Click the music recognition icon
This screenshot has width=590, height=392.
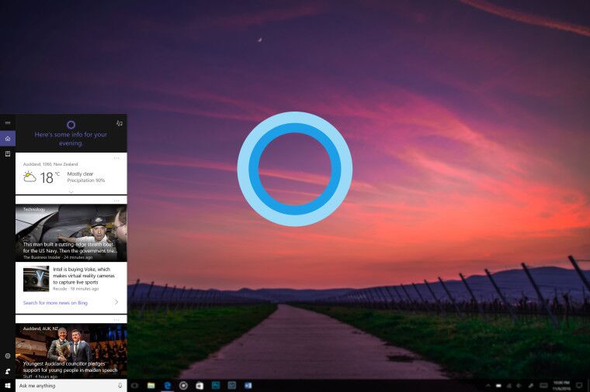[119, 122]
